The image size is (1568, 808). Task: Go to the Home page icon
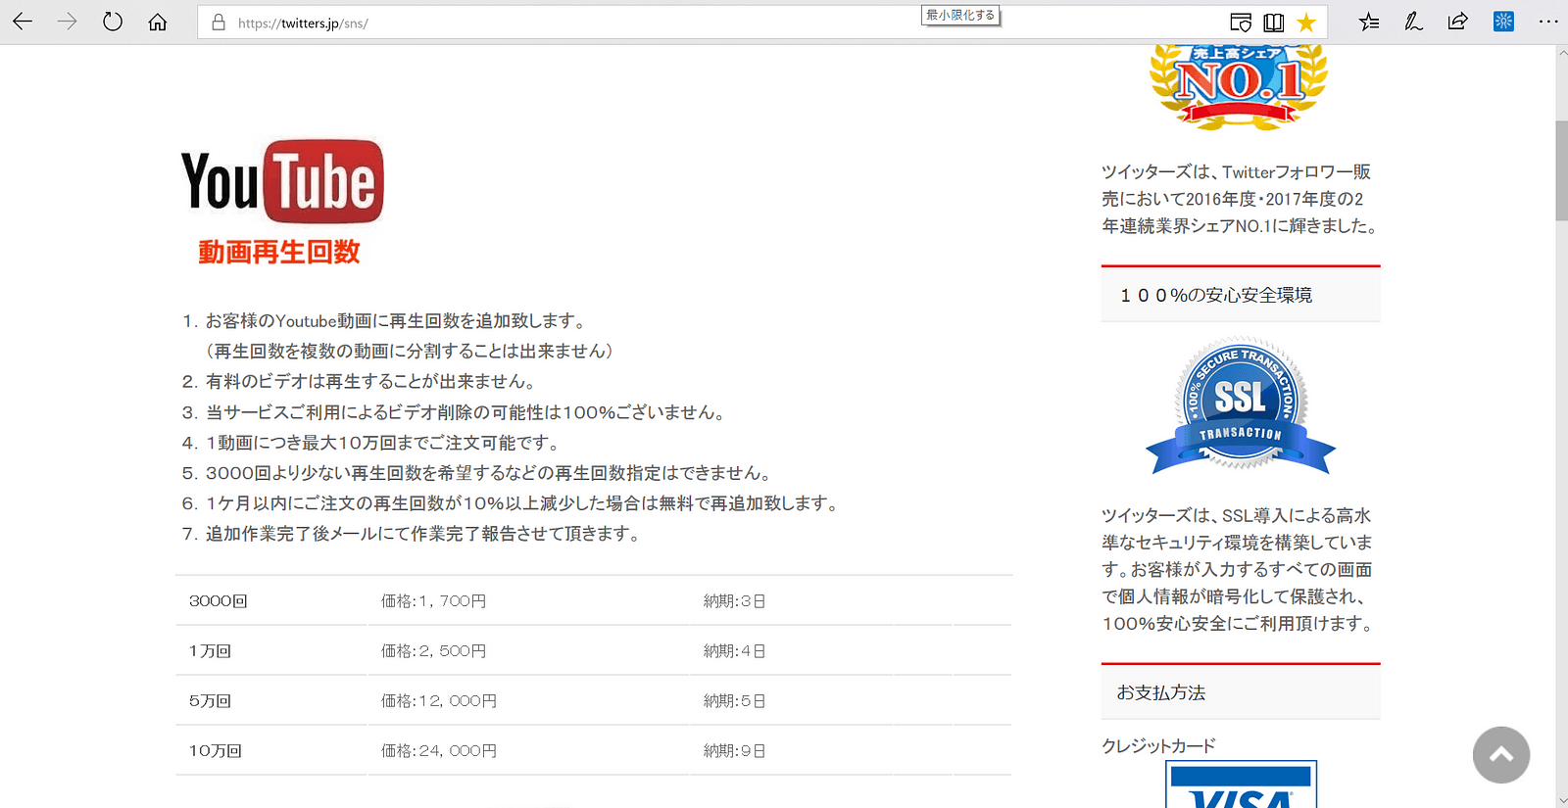158,22
